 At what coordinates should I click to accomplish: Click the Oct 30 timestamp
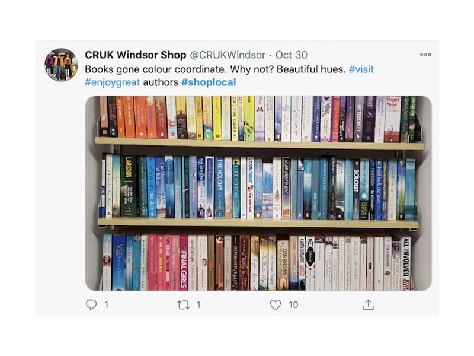pyautogui.click(x=292, y=55)
